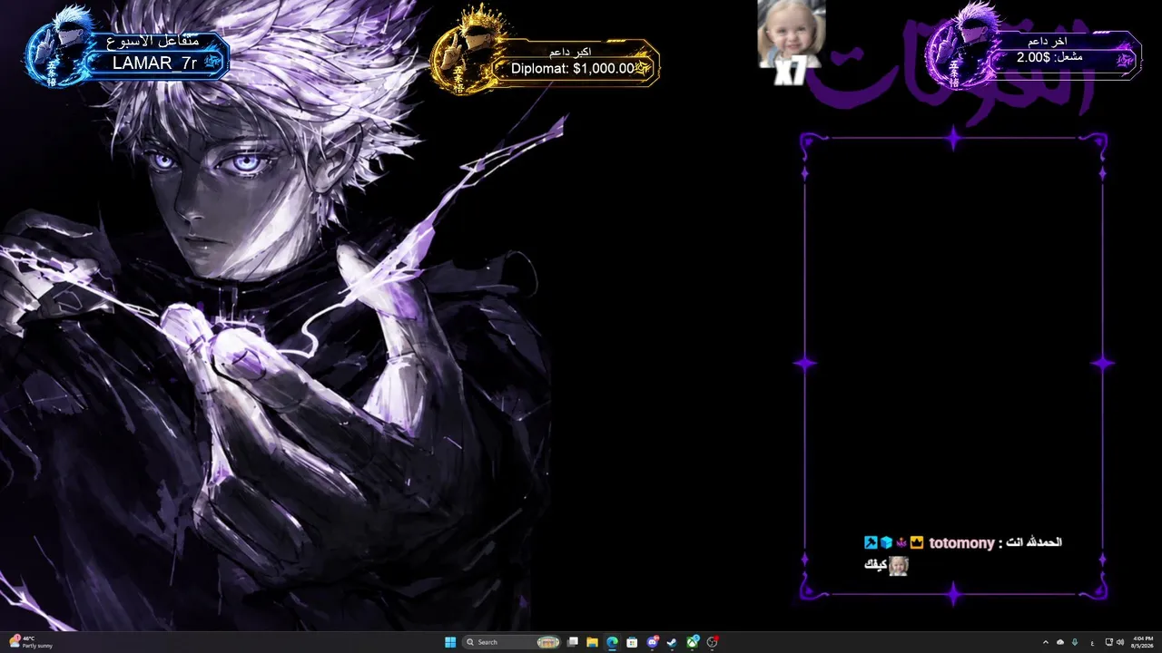Click the baby face emote with X7
The width and height of the screenshot is (1162, 653).
[792, 42]
